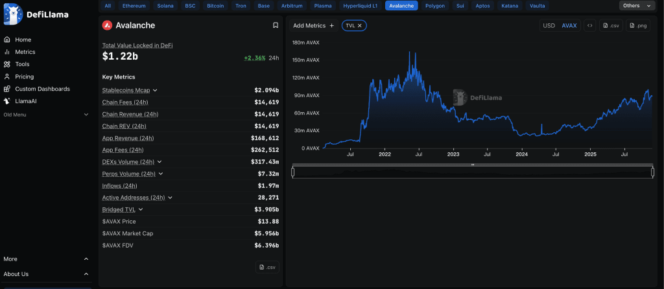Screen dimensions: 664x289
Task: Select the Solana chain tab
Action: (165, 6)
